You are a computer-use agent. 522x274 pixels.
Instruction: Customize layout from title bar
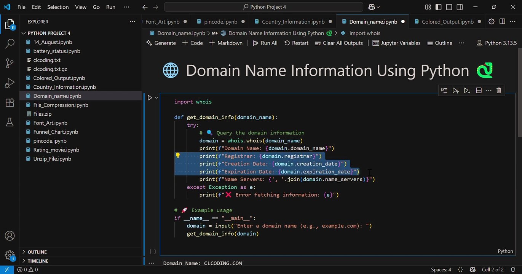tap(428, 7)
